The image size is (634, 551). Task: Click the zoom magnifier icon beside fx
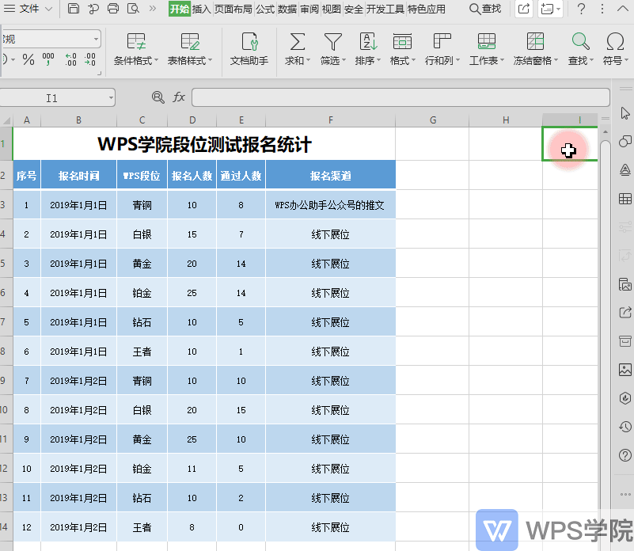158,97
